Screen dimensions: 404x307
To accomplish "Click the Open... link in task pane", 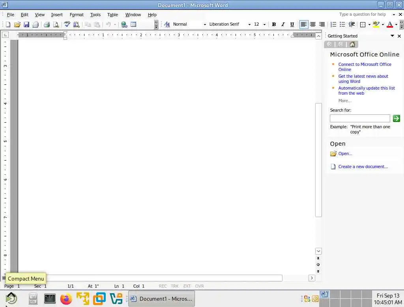I will coord(345,153).
